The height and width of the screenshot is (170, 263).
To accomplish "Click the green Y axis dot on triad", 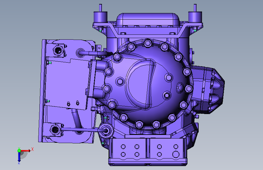I will click(x=19, y=151).
